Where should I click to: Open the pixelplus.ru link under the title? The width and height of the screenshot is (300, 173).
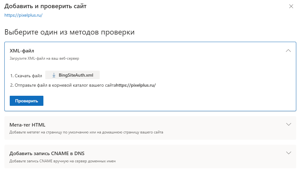pos(23,15)
